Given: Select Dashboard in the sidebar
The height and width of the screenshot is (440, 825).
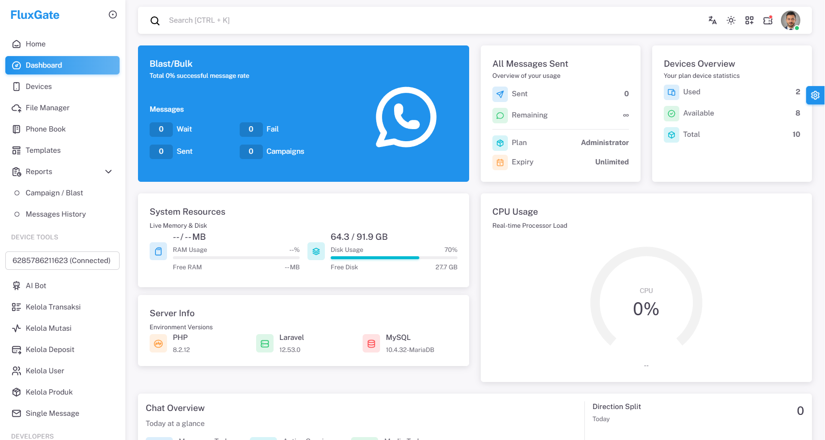Looking at the screenshot, I should [x=62, y=65].
